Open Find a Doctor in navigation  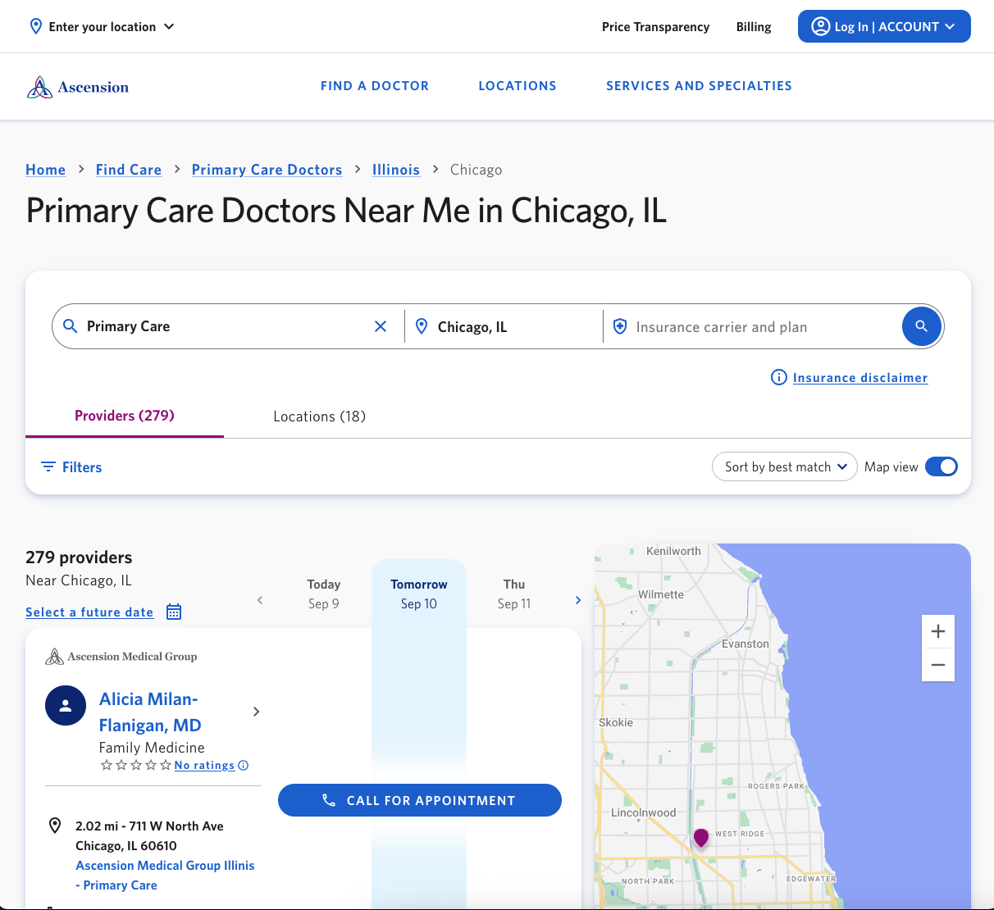click(374, 86)
